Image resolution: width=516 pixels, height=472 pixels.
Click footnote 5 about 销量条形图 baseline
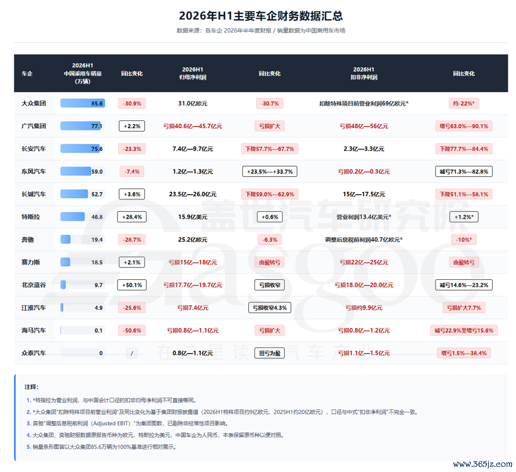click(x=101, y=447)
